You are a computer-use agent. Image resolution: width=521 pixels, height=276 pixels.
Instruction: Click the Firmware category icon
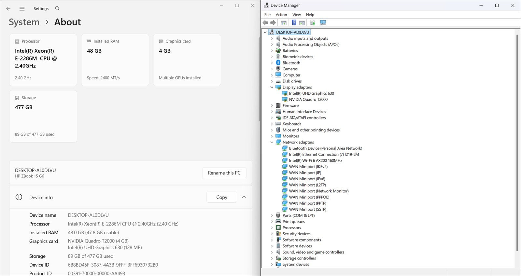[278, 105]
